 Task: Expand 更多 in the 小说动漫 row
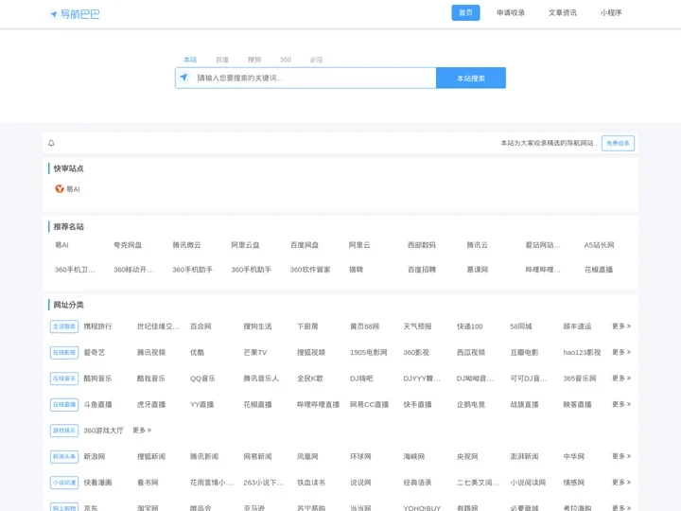(x=621, y=483)
